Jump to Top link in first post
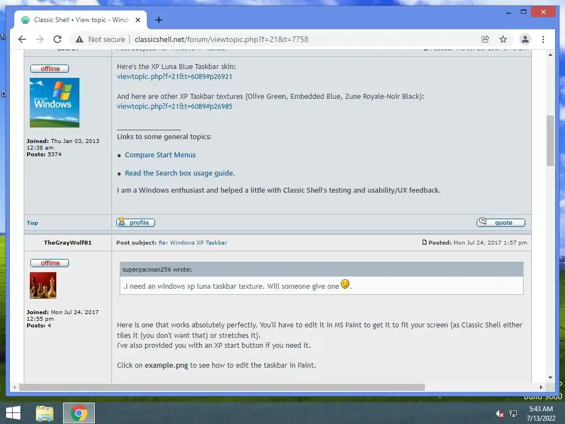The height and width of the screenshot is (424, 565). coord(32,223)
